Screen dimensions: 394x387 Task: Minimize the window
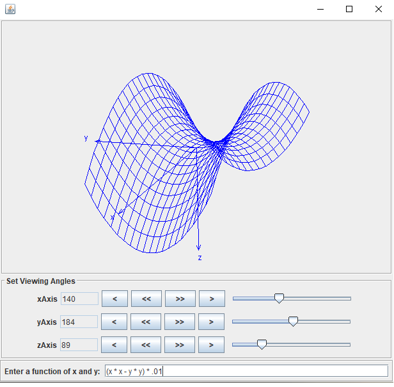pyautogui.click(x=320, y=10)
